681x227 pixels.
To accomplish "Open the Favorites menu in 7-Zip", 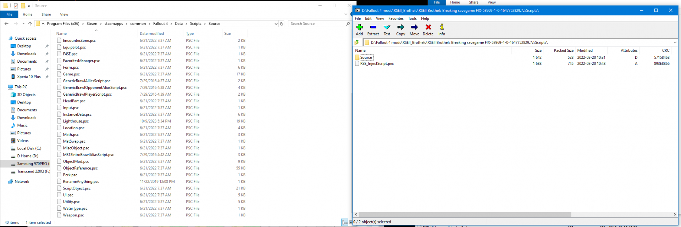I will (x=396, y=18).
